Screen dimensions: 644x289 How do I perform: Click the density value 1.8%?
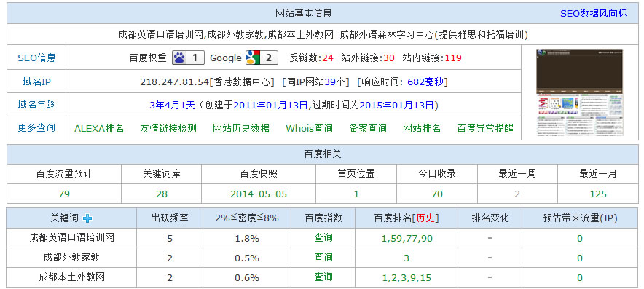[x=247, y=239]
